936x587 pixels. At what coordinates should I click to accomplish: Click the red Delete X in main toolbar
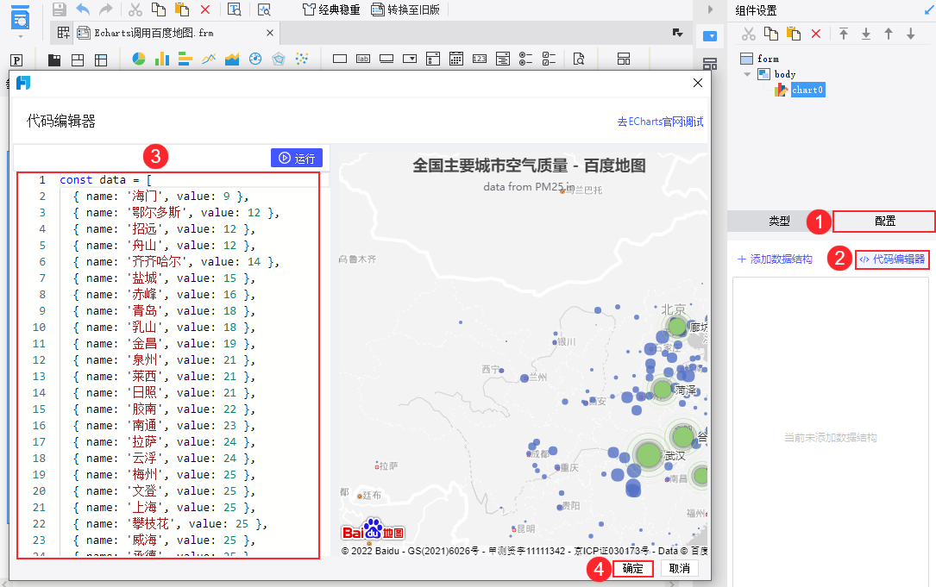click(205, 9)
